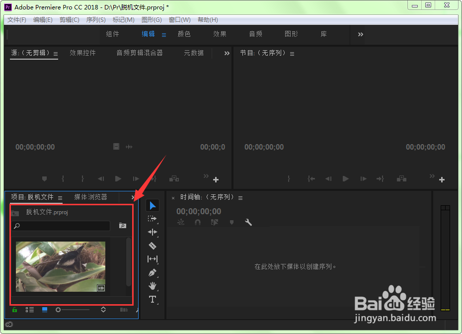Adjust the thumbnail zoom slider

[58, 309]
